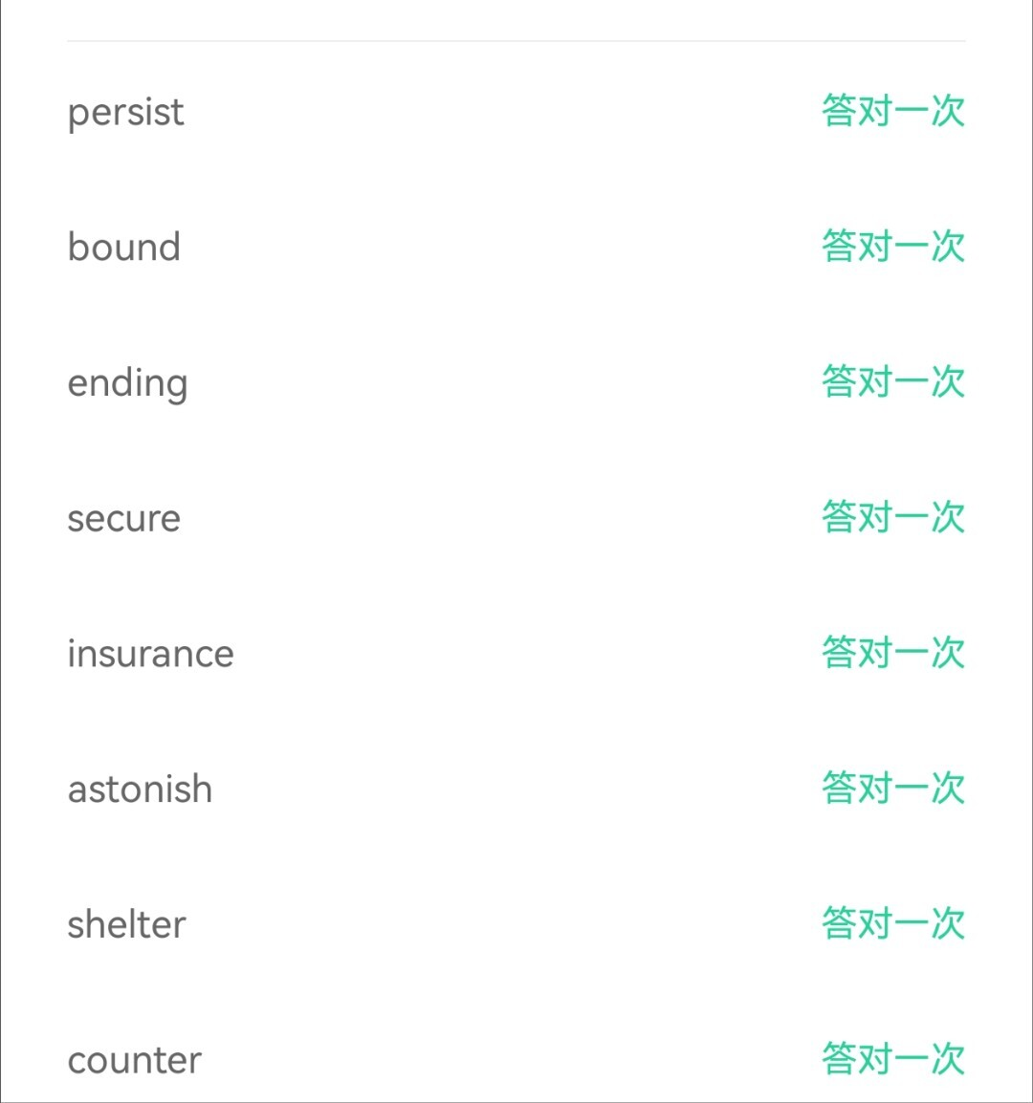Tap '答对一次' in the insurance row
Screen dimensions: 1033x1103
(892, 653)
